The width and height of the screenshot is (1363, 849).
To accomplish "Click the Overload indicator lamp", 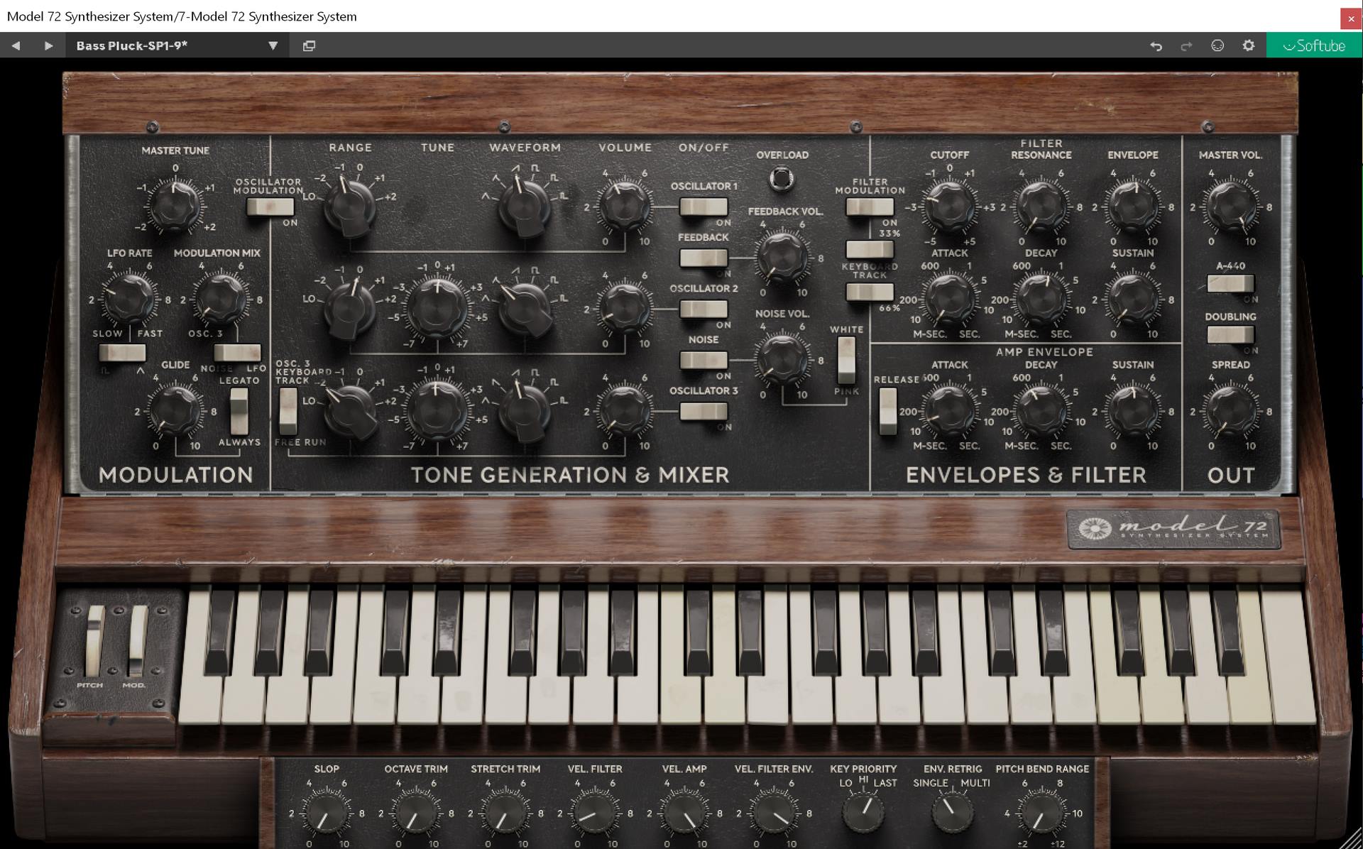I will click(782, 178).
